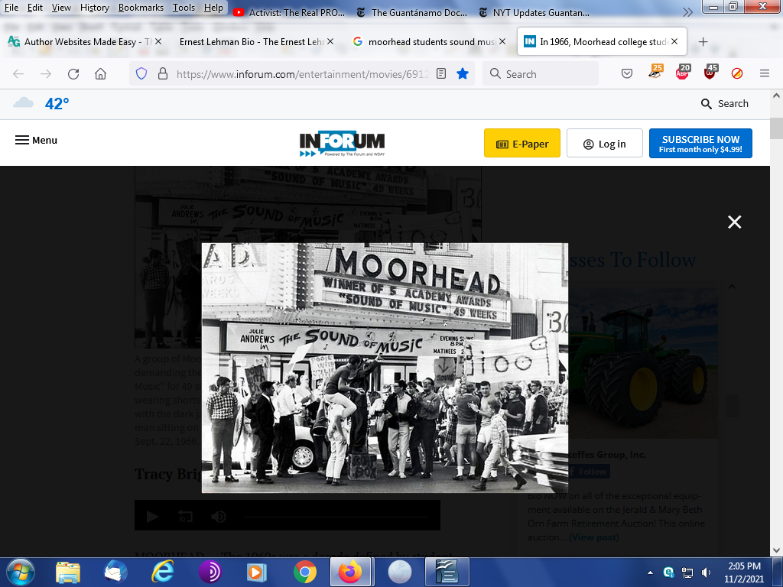Open the File menu
Screen dimensions: 783x587
(11, 8)
